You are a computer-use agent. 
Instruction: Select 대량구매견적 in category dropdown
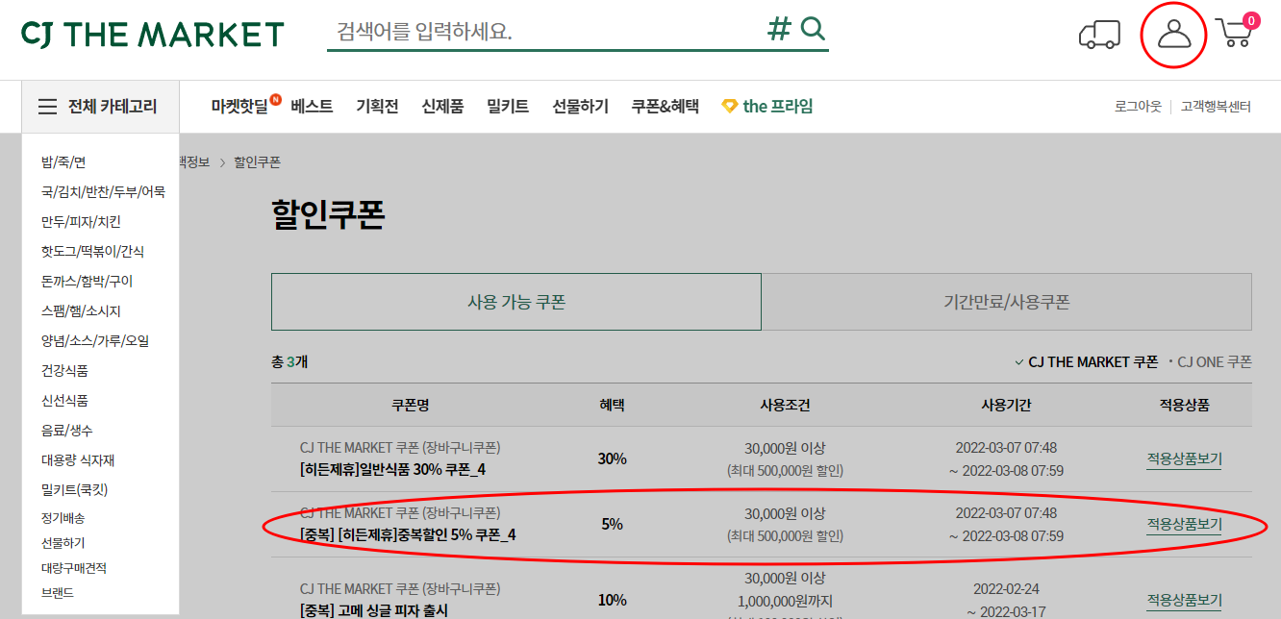point(73,568)
